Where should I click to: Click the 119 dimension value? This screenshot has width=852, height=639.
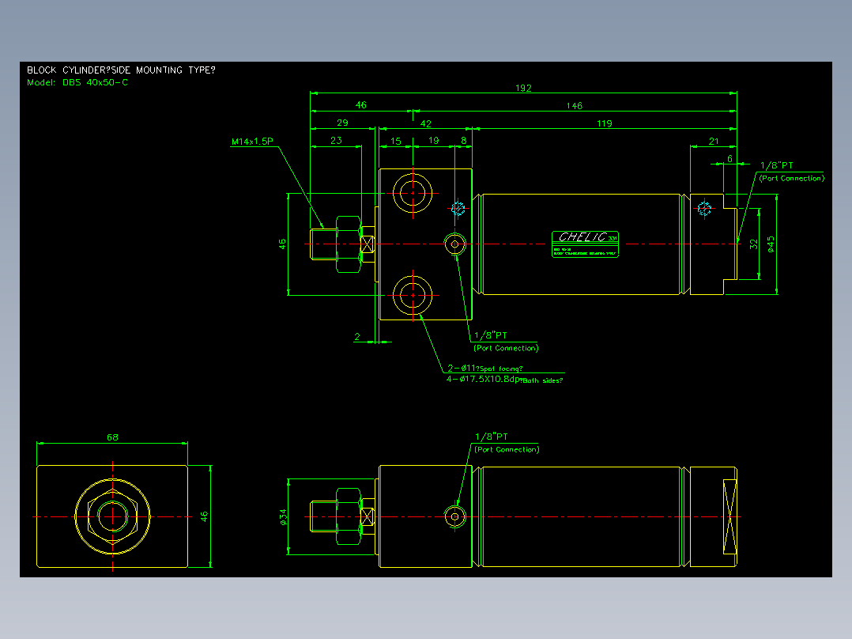[604, 123]
